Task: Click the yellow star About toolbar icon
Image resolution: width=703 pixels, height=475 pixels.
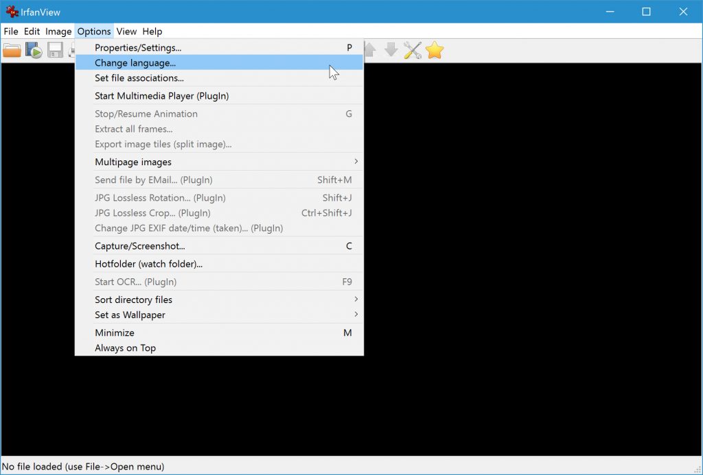Action: tap(434, 49)
